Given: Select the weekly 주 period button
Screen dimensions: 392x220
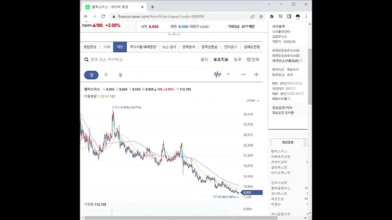Looking at the screenshot, I should pyautogui.click(x=106, y=75).
